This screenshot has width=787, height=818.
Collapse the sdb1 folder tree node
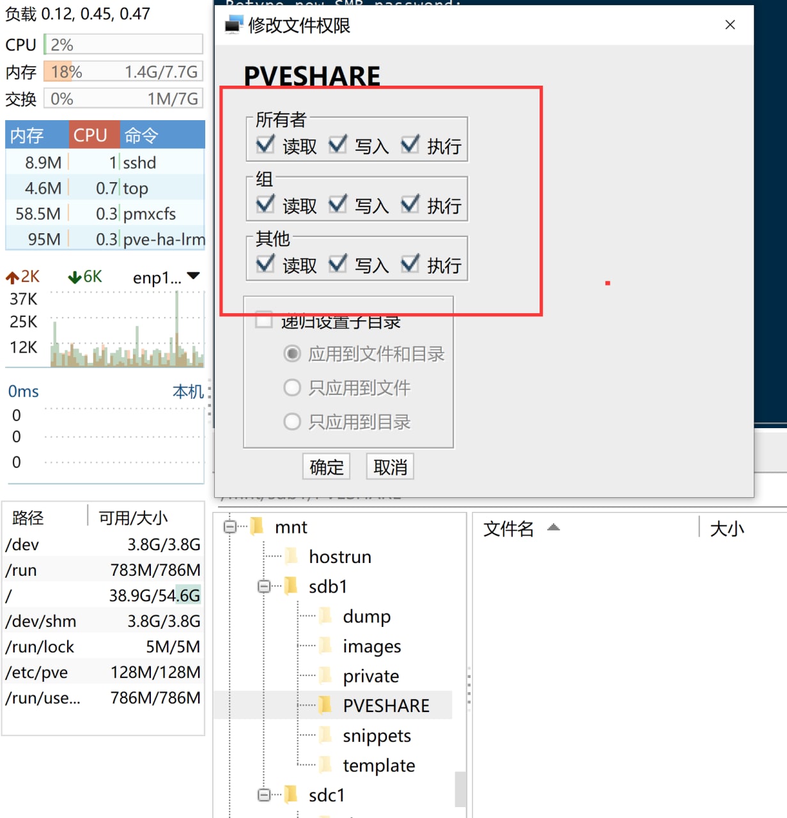pyautogui.click(x=264, y=586)
